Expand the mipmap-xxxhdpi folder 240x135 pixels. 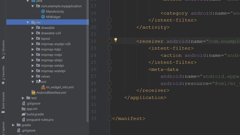pyautogui.click(x=33, y=71)
